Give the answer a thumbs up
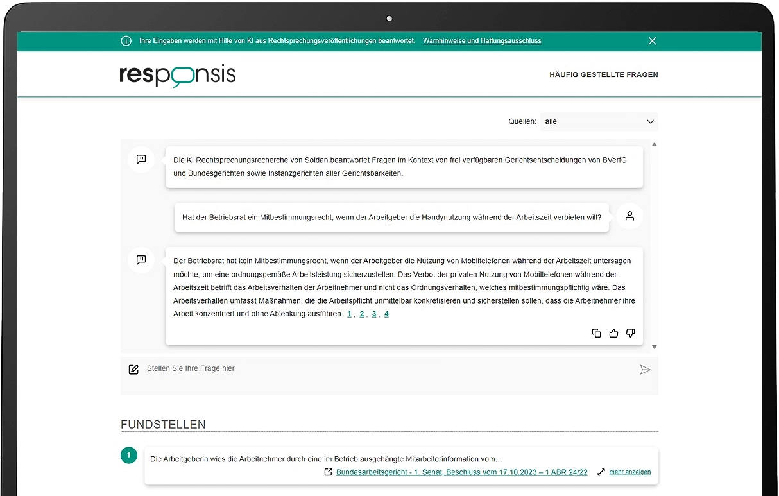The image size is (779, 496). tap(614, 333)
